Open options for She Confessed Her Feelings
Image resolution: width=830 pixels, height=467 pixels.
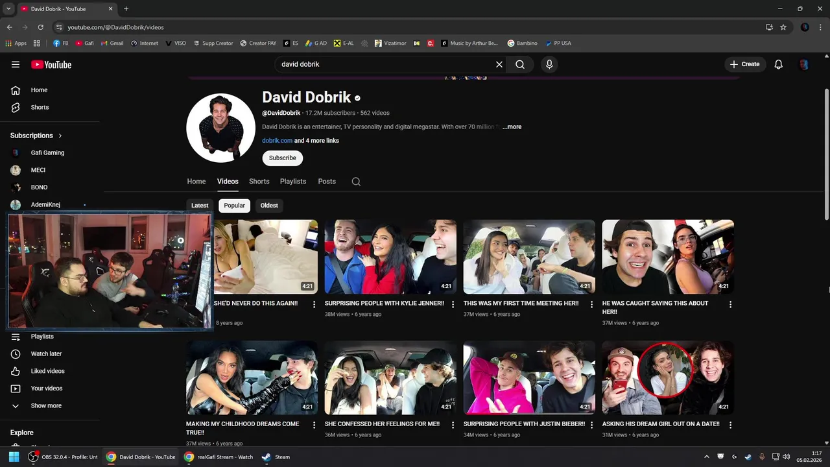(453, 425)
